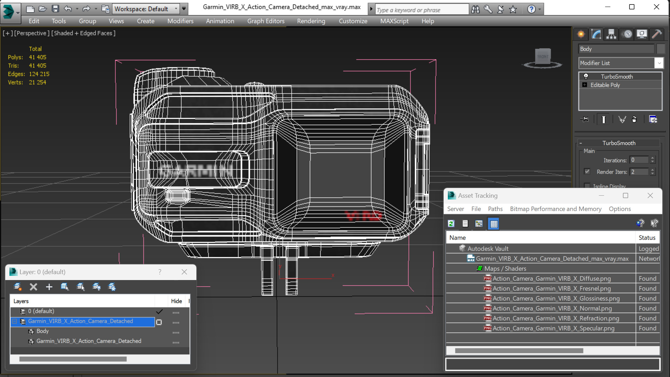The height and width of the screenshot is (377, 670).
Task: Switch to the Display command panel
Action: 642,34
